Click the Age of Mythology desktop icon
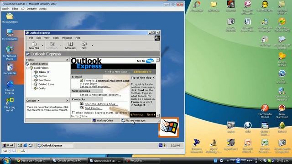The height and width of the screenshot is (164, 292). 214,143
